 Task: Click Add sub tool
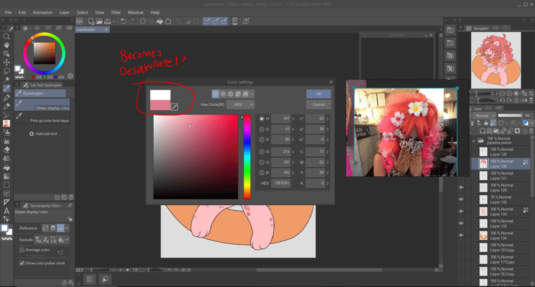click(x=43, y=134)
